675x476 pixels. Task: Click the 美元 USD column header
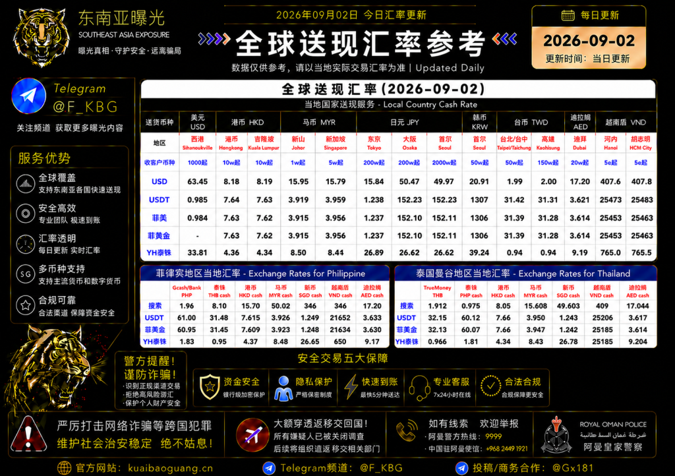pos(198,122)
